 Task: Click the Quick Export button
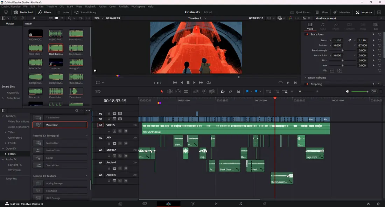(300, 12)
